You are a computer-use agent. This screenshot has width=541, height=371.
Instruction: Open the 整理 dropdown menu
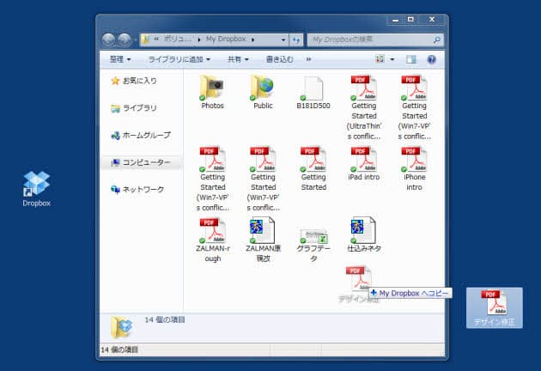click(120, 59)
